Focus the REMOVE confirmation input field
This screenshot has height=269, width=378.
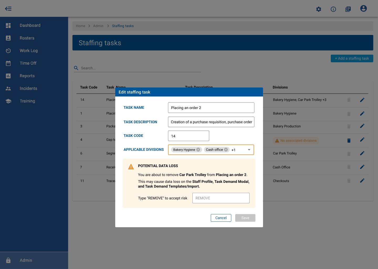(x=221, y=198)
